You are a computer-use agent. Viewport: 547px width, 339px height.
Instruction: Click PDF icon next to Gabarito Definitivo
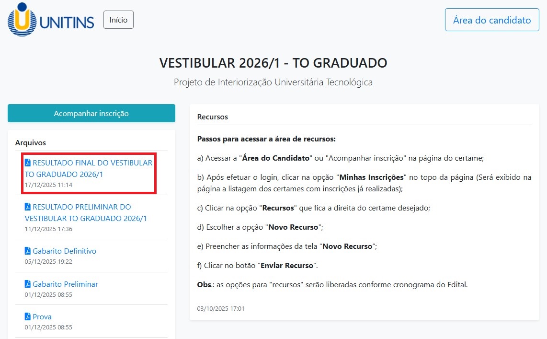[28, 251]
